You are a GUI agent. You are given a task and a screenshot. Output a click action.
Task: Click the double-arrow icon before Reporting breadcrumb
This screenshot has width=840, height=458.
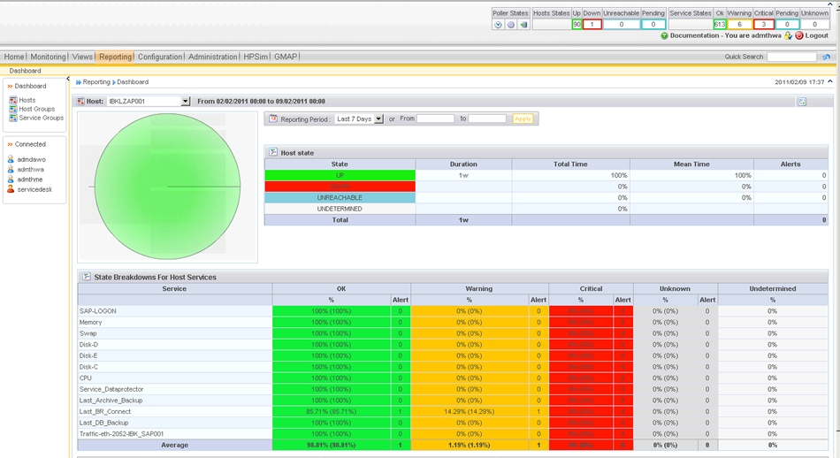tap(79, 82)
